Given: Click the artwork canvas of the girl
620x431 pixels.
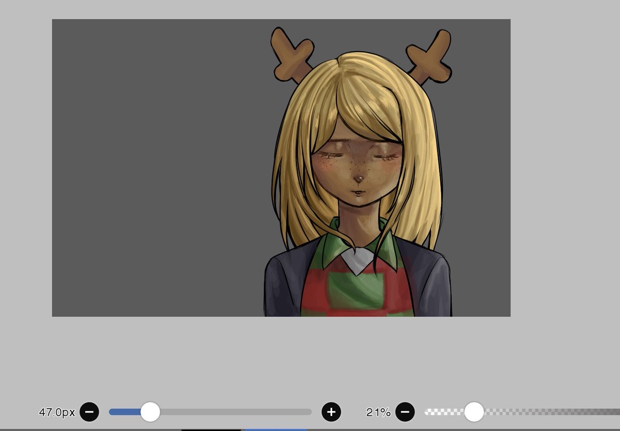Looking at the screenshot, I should 281,168.
